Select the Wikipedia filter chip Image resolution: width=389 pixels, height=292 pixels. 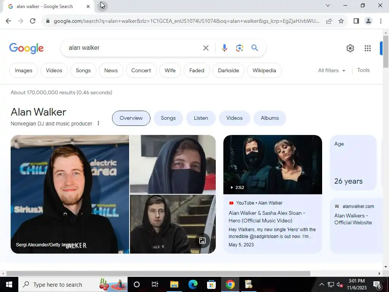[x=264, y=70]
